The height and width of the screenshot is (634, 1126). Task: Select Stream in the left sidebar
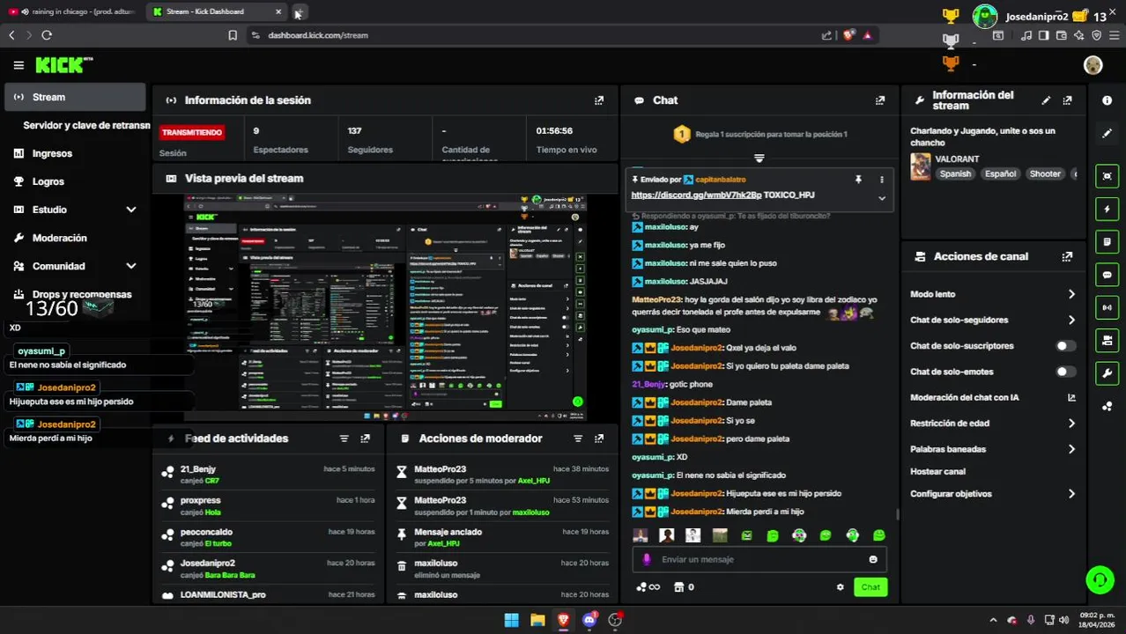tap(75, 97)
